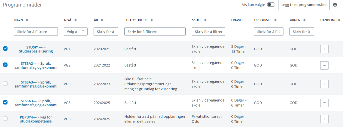Click the NAVN filter text field

click(x=36, y=31)
